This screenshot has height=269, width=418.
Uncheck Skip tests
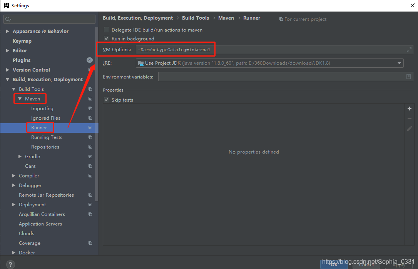(x=106, y=100)
